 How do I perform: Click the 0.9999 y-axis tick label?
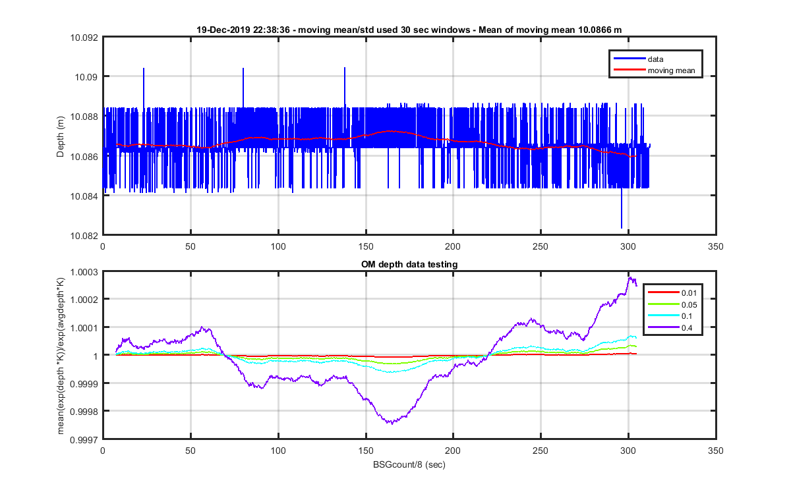coord(84,383)
